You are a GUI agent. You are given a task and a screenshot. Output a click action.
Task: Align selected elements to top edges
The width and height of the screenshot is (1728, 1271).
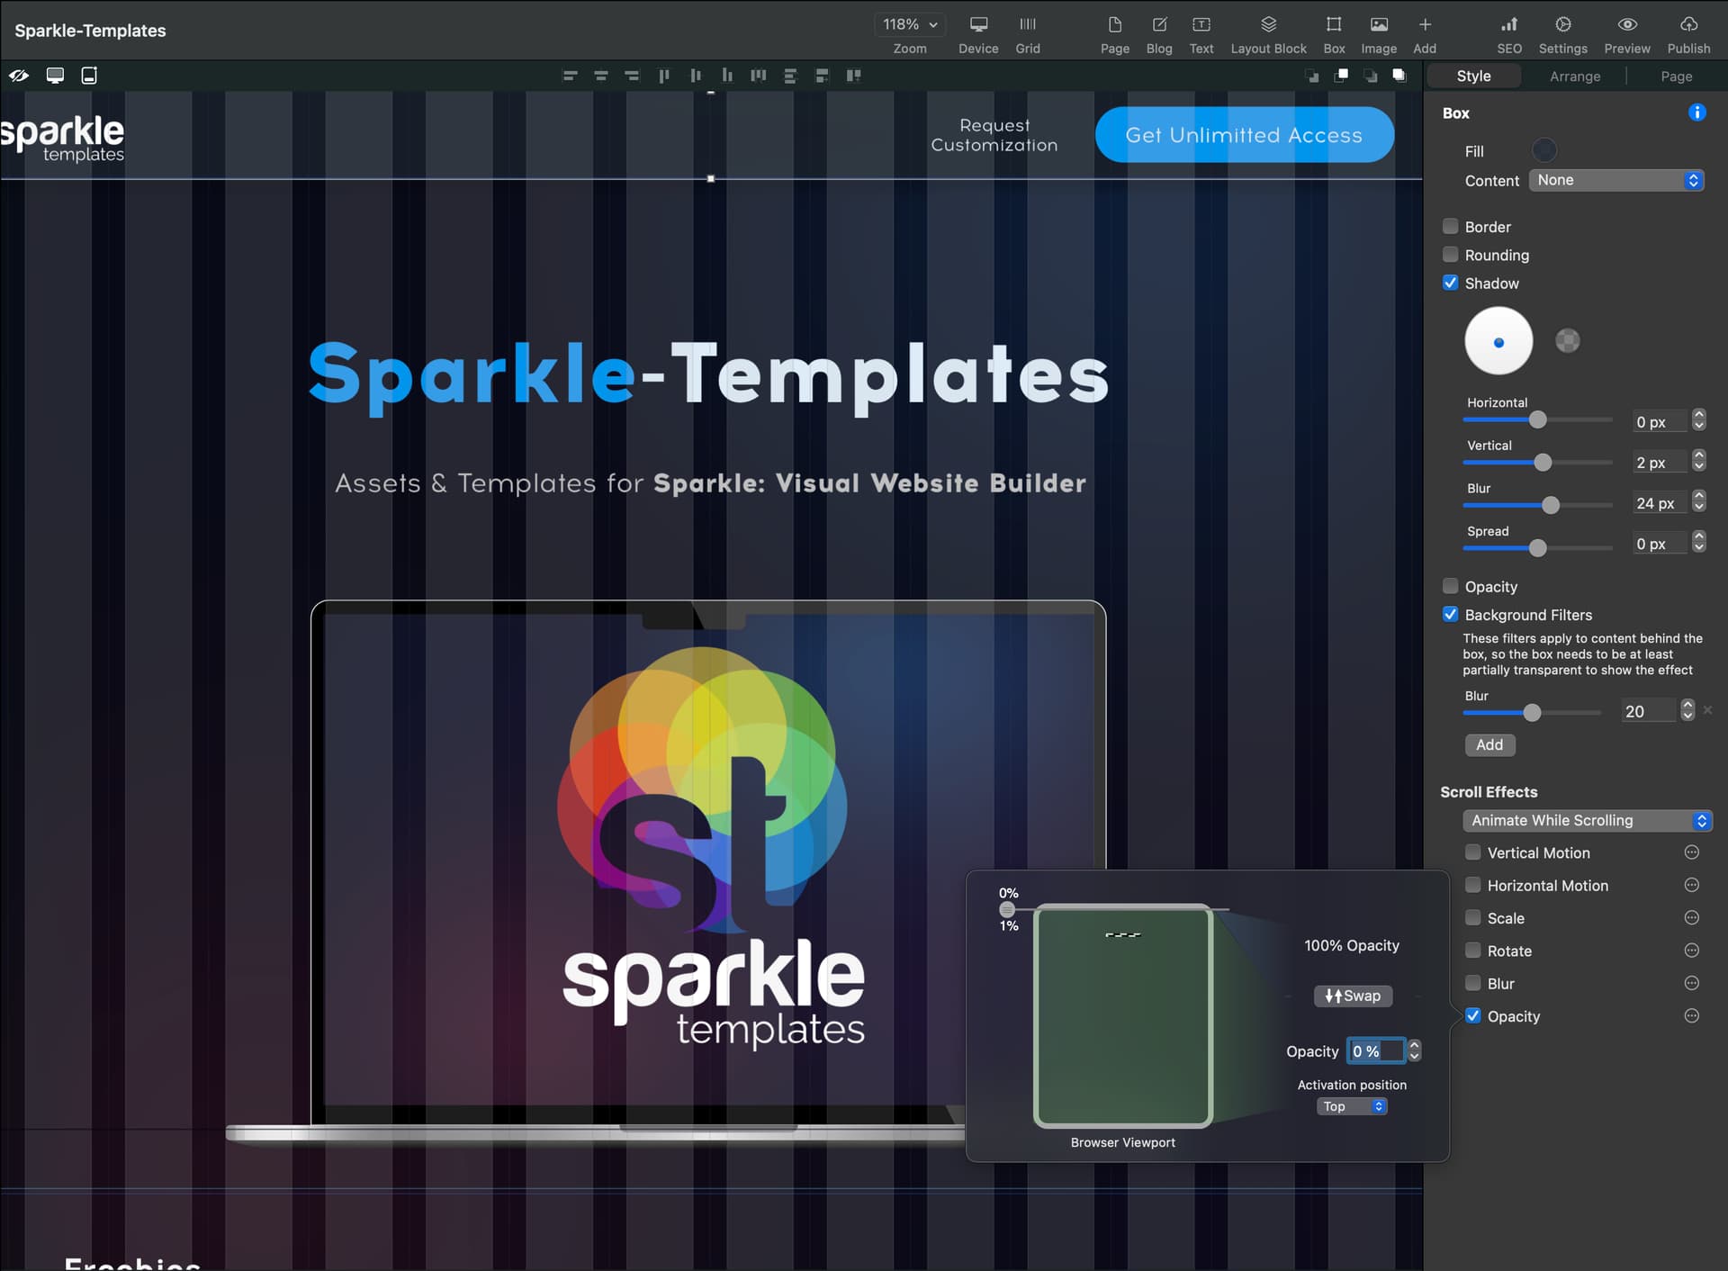click(664, 76)
